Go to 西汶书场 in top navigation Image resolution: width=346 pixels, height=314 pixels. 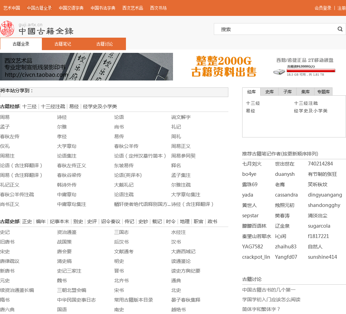pos(158,8)
